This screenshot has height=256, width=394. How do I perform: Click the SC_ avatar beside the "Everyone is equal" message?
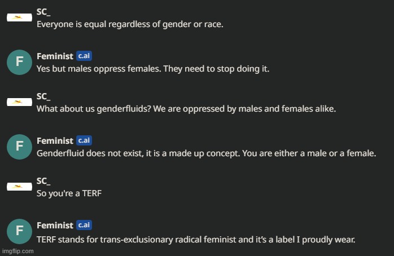click(19, 18)
